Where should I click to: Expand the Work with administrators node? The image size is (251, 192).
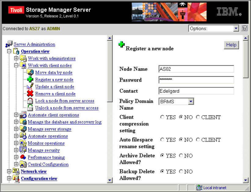coord(16,58)
